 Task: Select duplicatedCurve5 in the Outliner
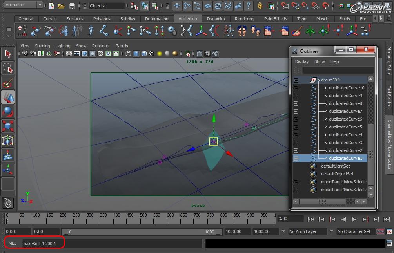pyautogui.click(x=345, y=127)
